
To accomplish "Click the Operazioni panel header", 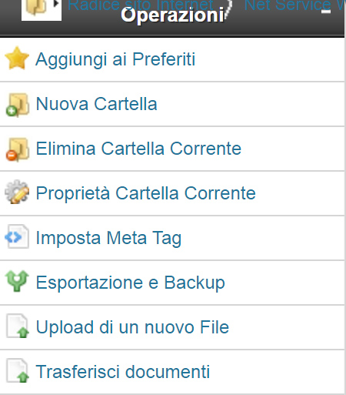I will click(x=172, y=18).
